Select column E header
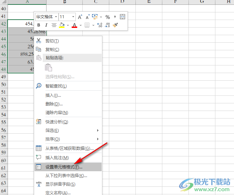This screenshot has height=195, width=234. point(149,2)
